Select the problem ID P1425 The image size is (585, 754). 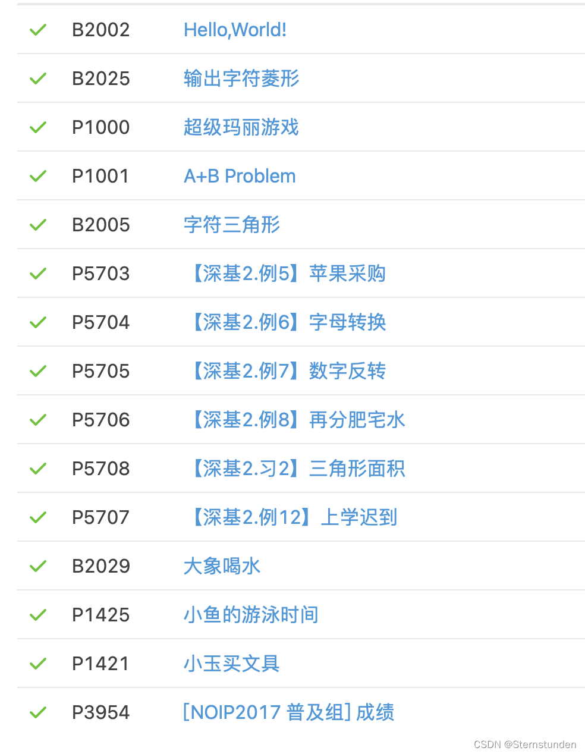pyautogui.click(x=100, y=615)
